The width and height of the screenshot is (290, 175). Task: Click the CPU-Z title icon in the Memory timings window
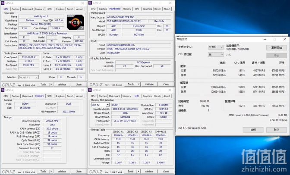tap(3, 90)
